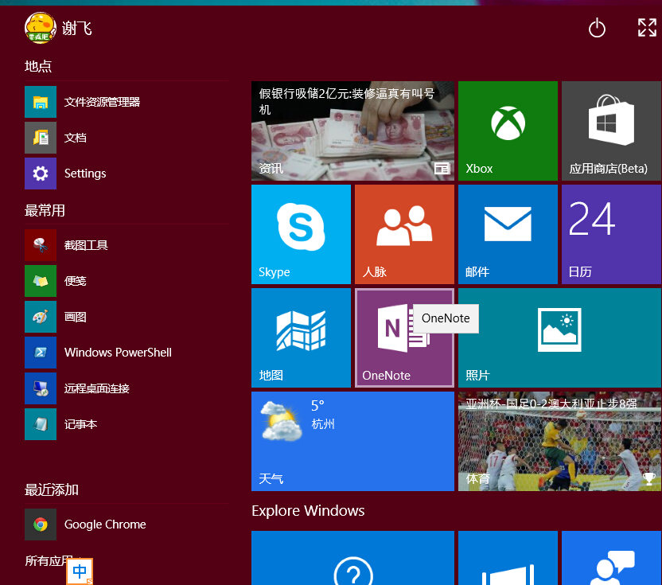Image resolution: width=662 pixels, height=585 pixels.
Task: Launch 便笺 sticky notes
Action: point(127,281)
